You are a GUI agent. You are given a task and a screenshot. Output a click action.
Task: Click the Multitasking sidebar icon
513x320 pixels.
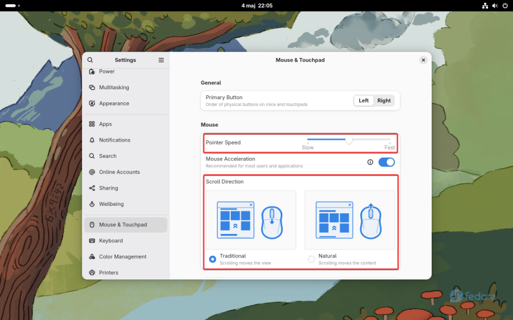click(x=92, y=87)
